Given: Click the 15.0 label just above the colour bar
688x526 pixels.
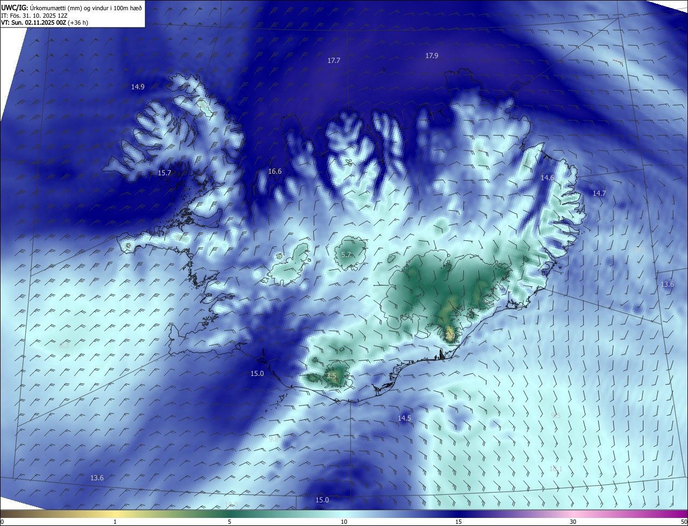Looking at the screenshot, I should tap(322, 500).
